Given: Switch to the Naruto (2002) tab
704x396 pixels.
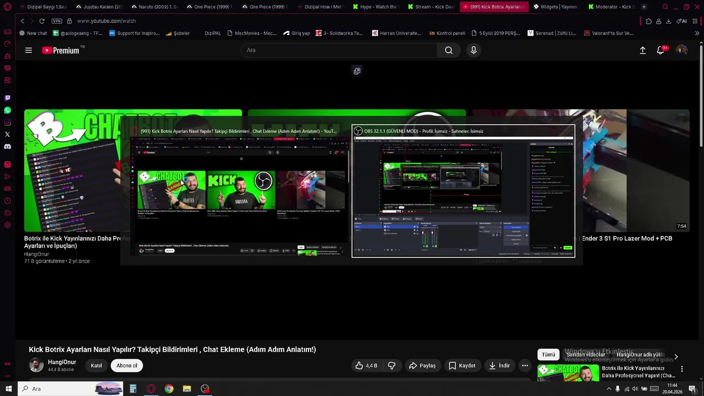Looking at the screenshot, I should coord(155,7).
